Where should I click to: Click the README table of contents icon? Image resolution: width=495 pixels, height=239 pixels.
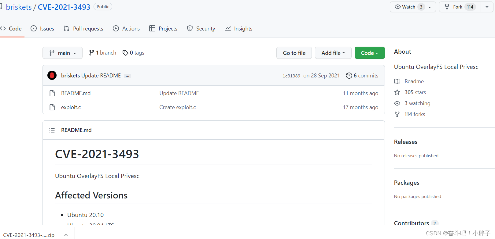52,130
